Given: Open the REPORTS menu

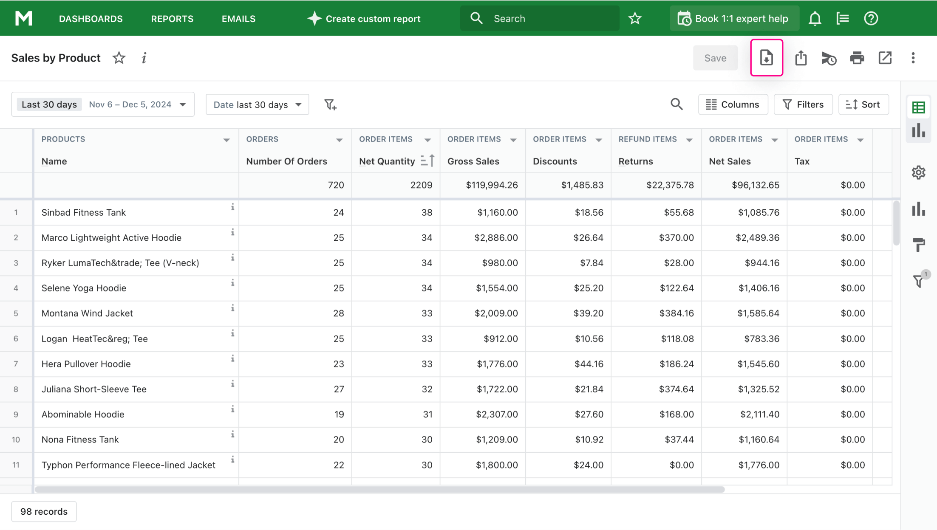Looking at the screenshot, I should (x=172, y=19).
